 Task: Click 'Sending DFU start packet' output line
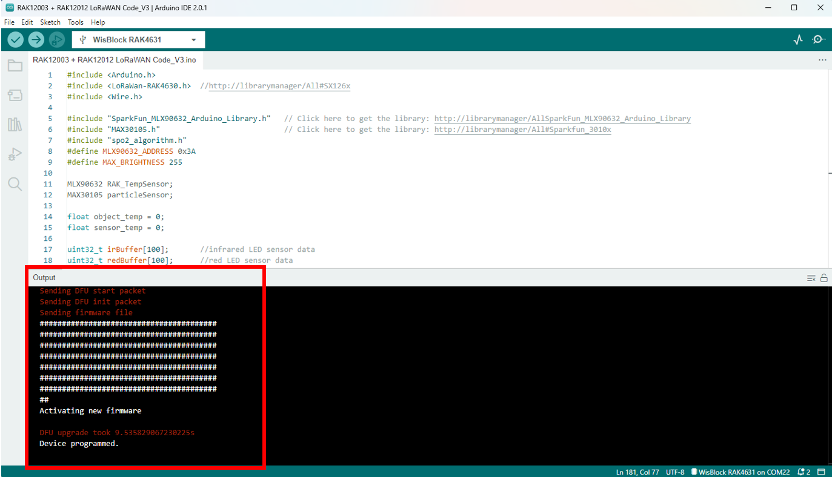(93, 291)
